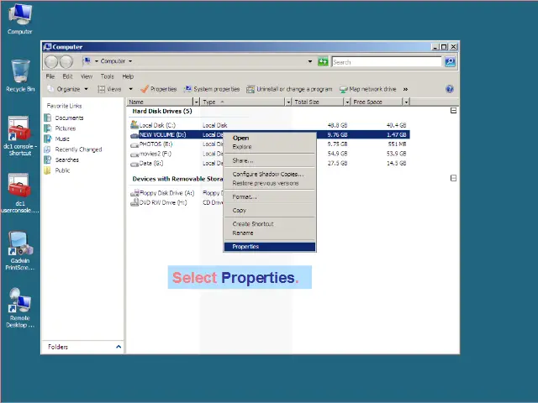
Task: Open the Organize dropdown
Action: point(68,89)
